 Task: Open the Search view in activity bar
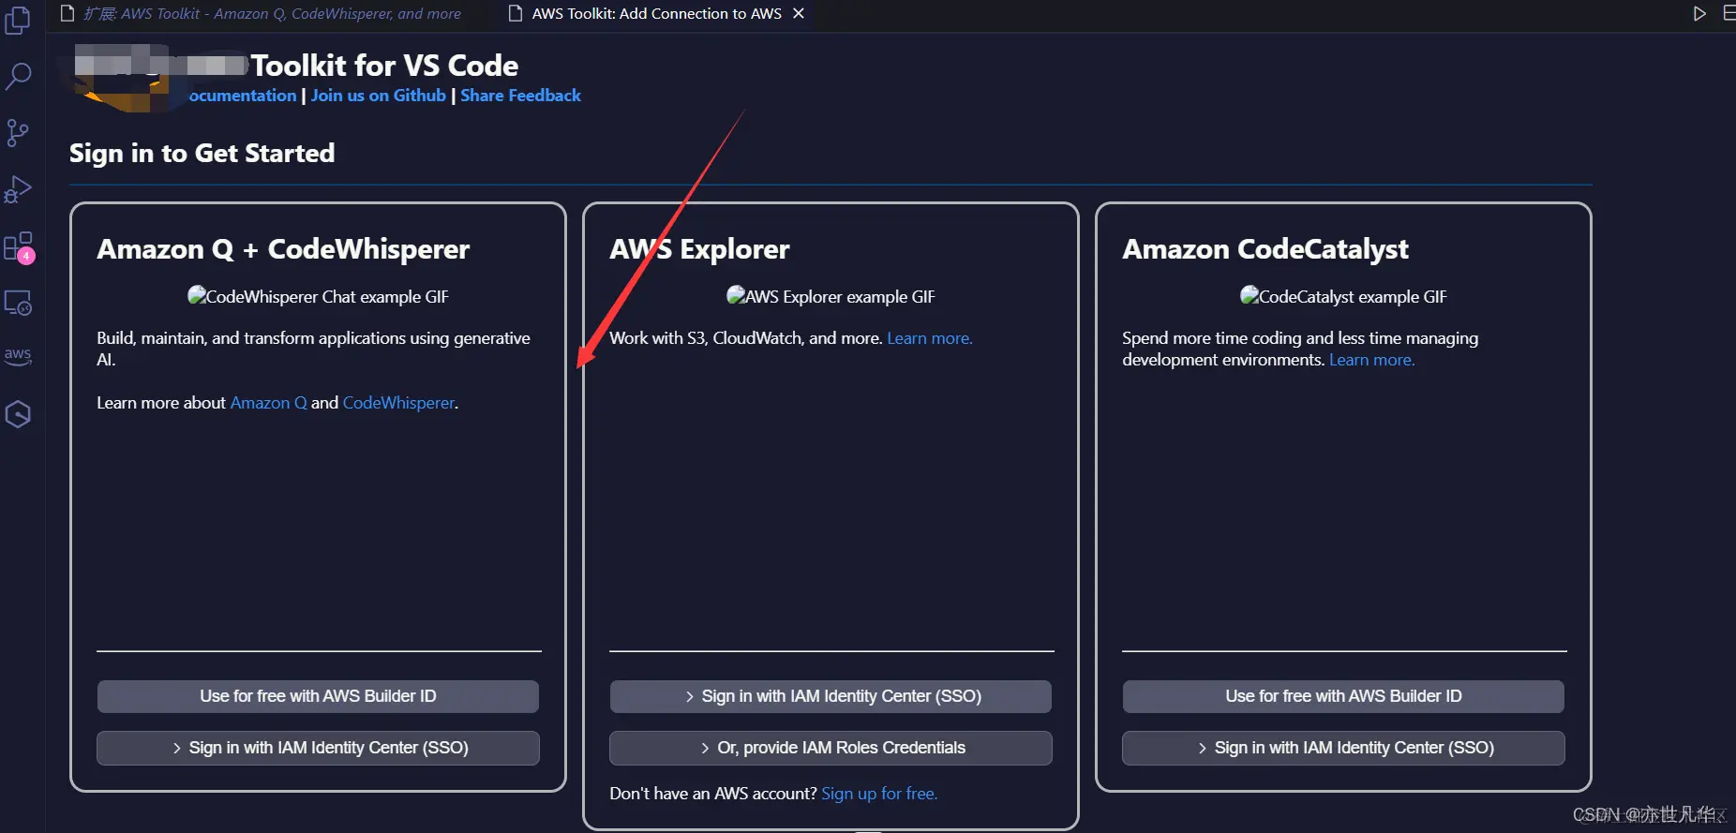pos(18,76)
